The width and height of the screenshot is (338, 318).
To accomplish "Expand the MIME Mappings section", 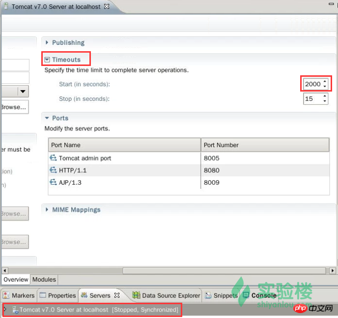I will [x=47, y=210].
